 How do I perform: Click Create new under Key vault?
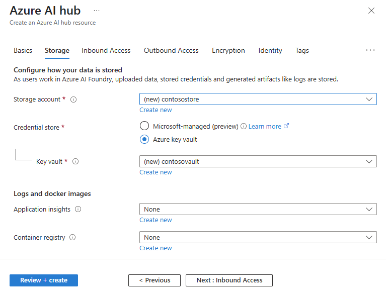(x=156, y=172)
